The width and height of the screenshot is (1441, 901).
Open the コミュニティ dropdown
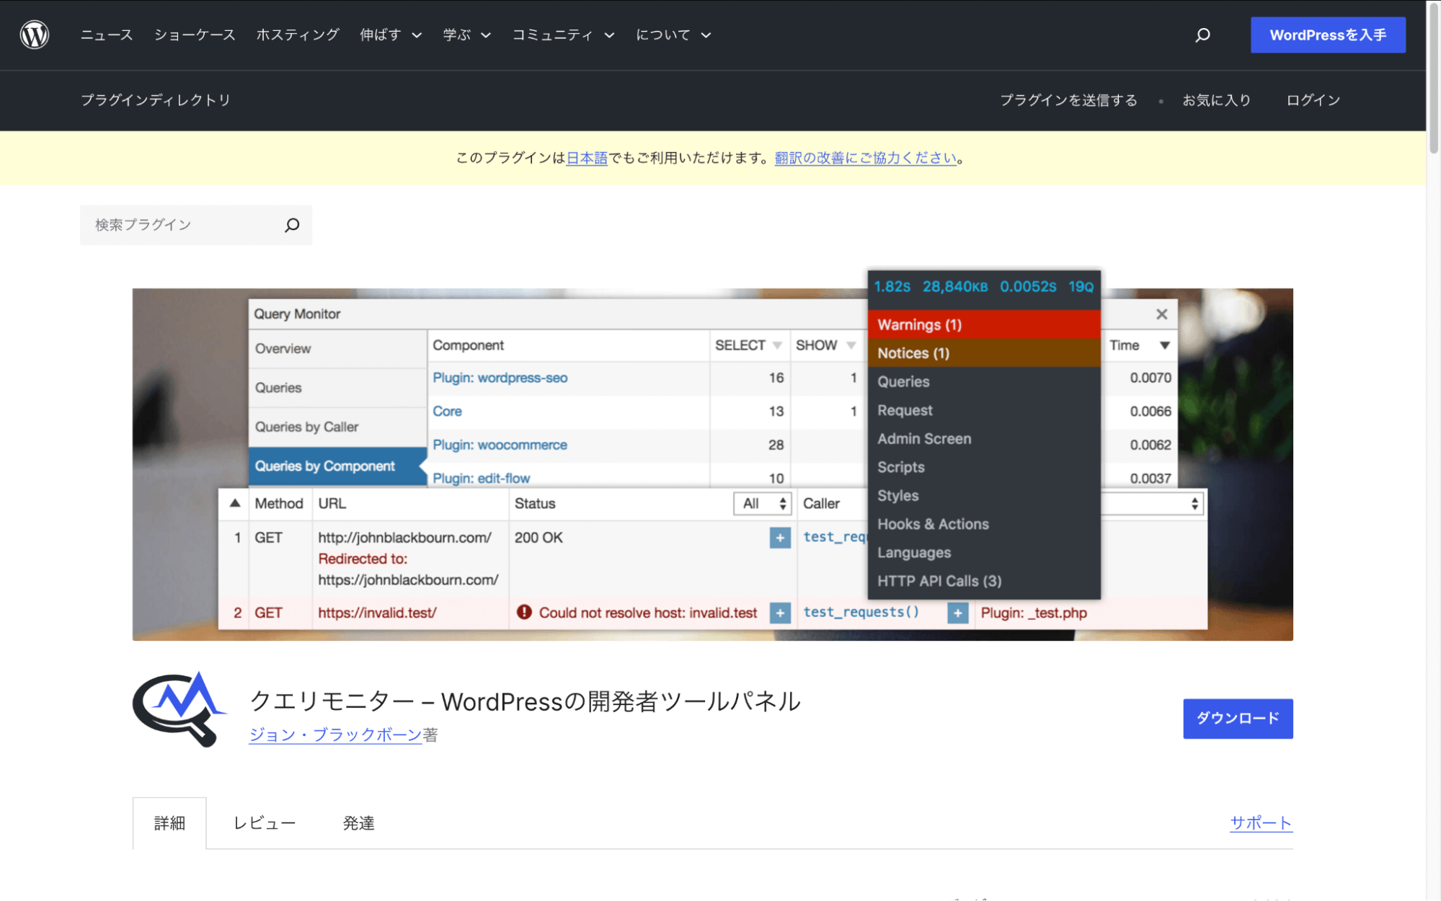(563, 34)
